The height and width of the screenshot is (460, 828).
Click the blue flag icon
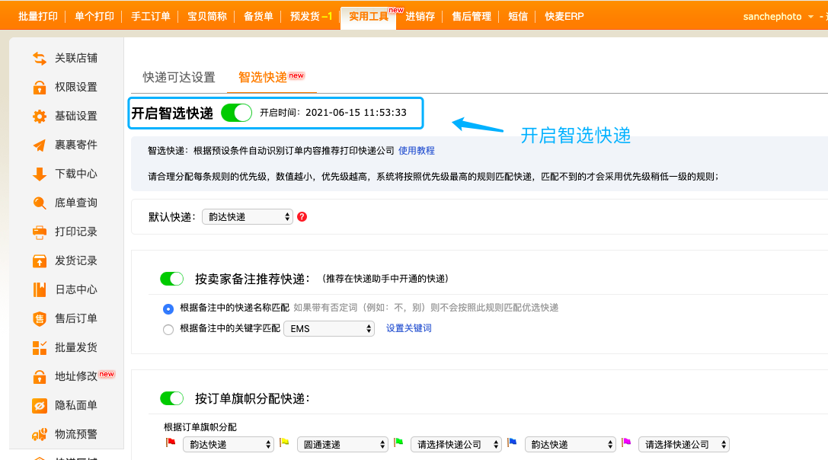point(512,442)
